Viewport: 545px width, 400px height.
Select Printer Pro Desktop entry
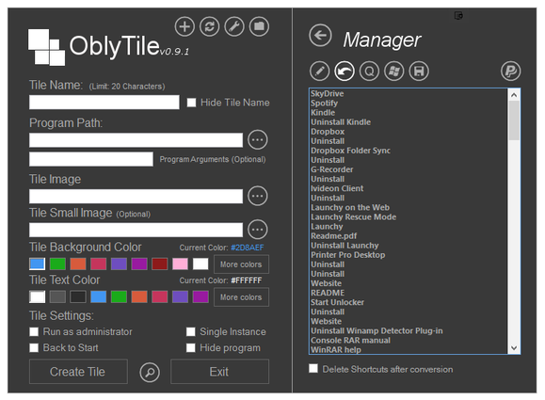pos(348,255)
